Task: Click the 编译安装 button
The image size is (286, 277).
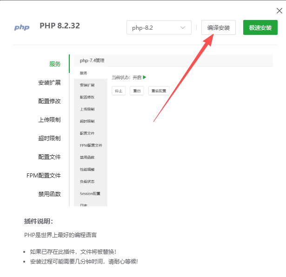Action: [218, 27]
